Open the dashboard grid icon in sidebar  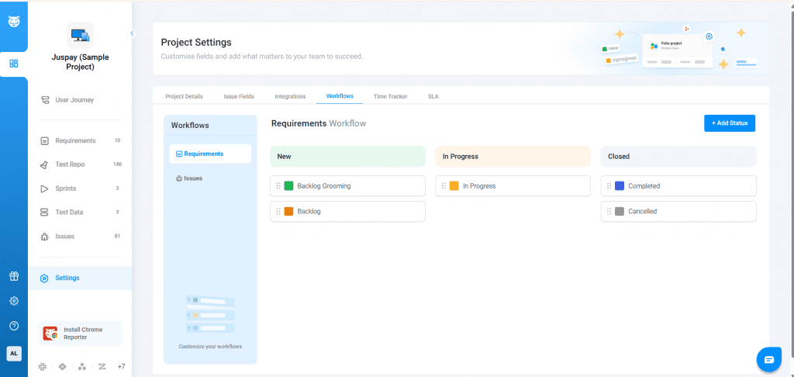[14, 63]
